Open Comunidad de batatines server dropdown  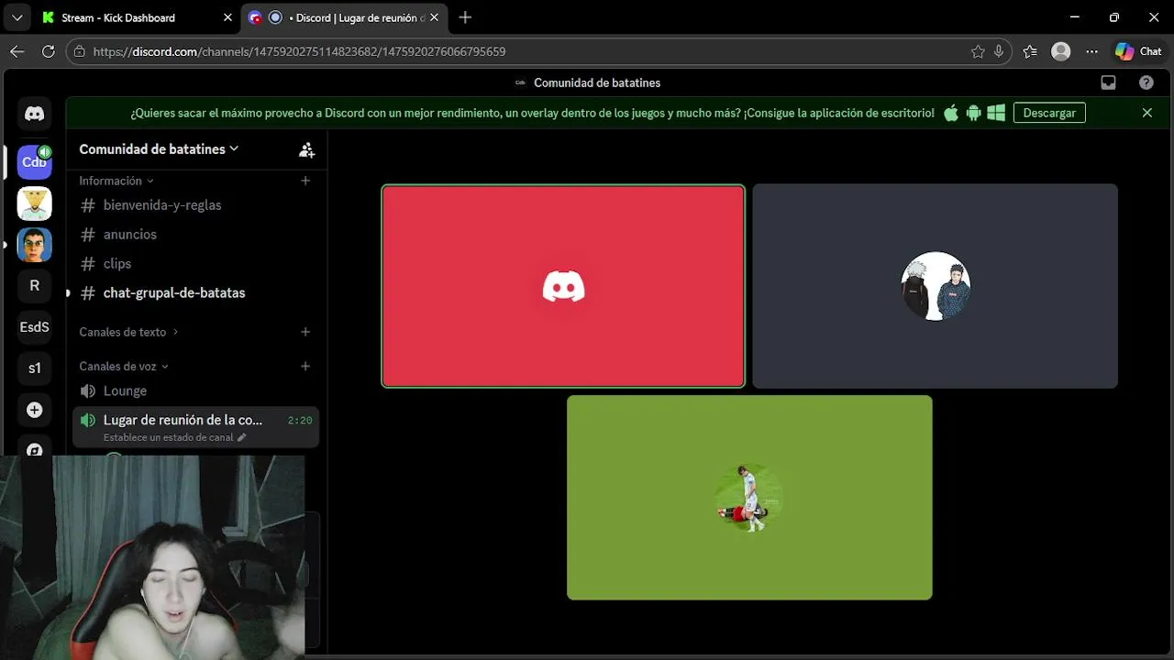click(159, 149)
